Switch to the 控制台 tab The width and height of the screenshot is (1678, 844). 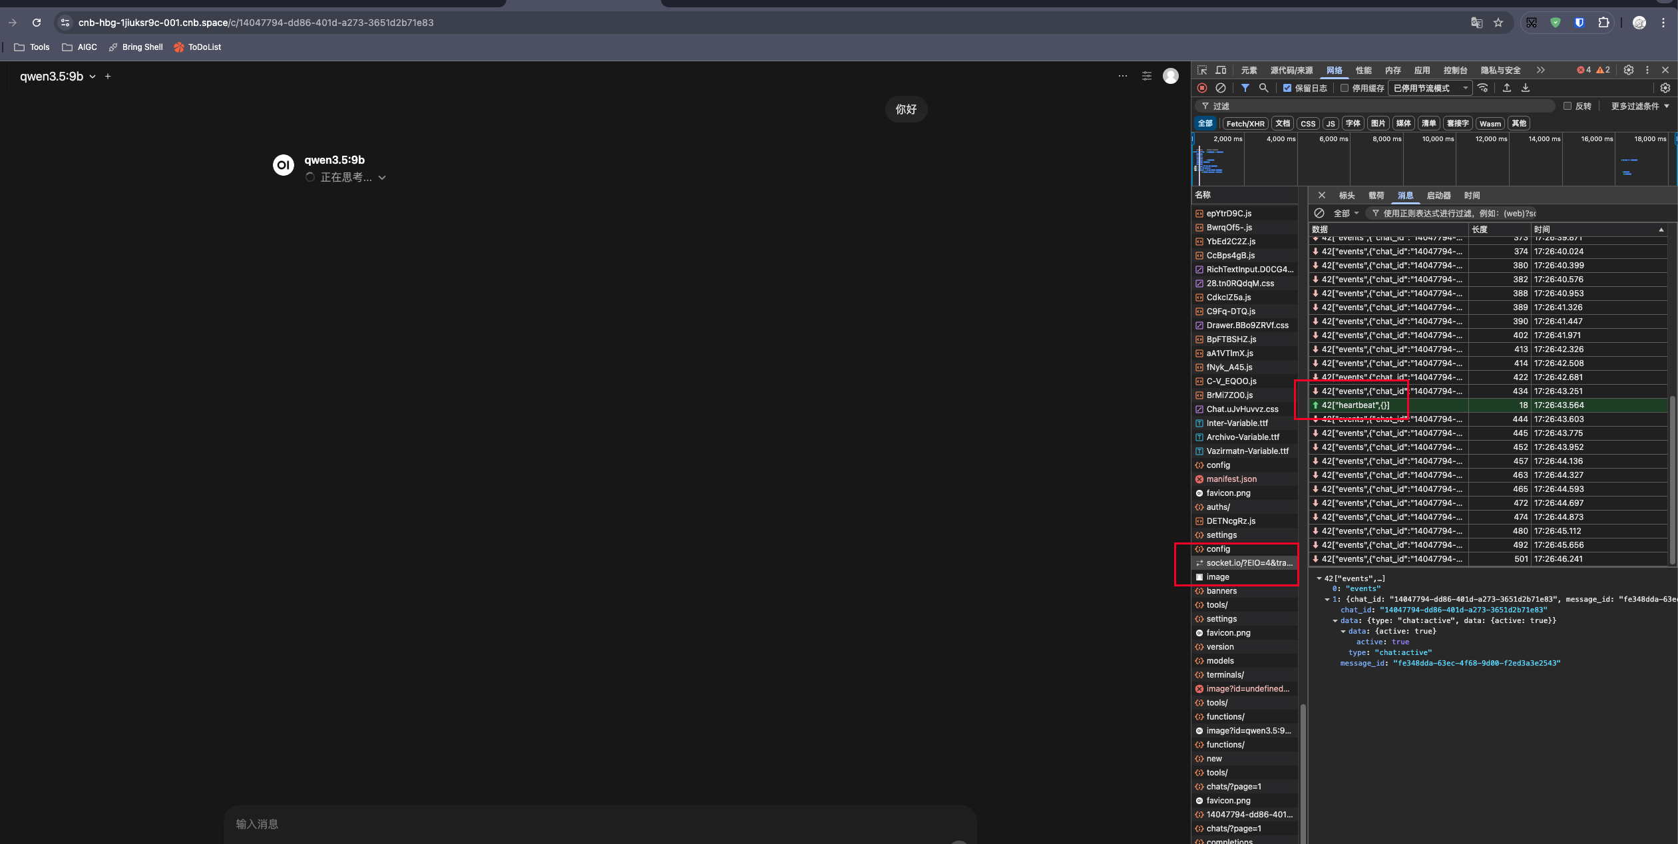(1455, 70)
